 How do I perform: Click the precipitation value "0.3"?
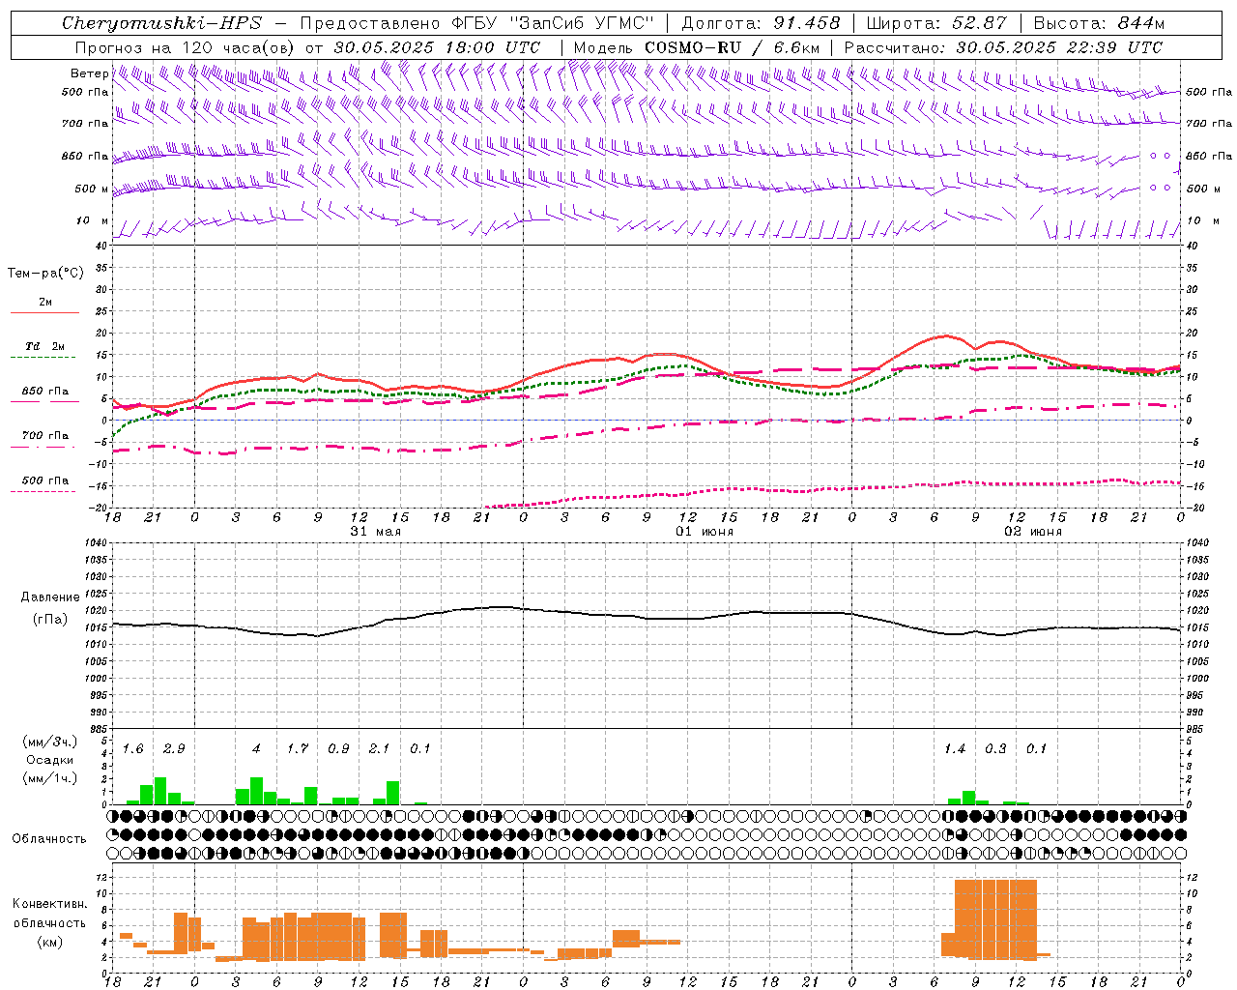click(995, 749)
